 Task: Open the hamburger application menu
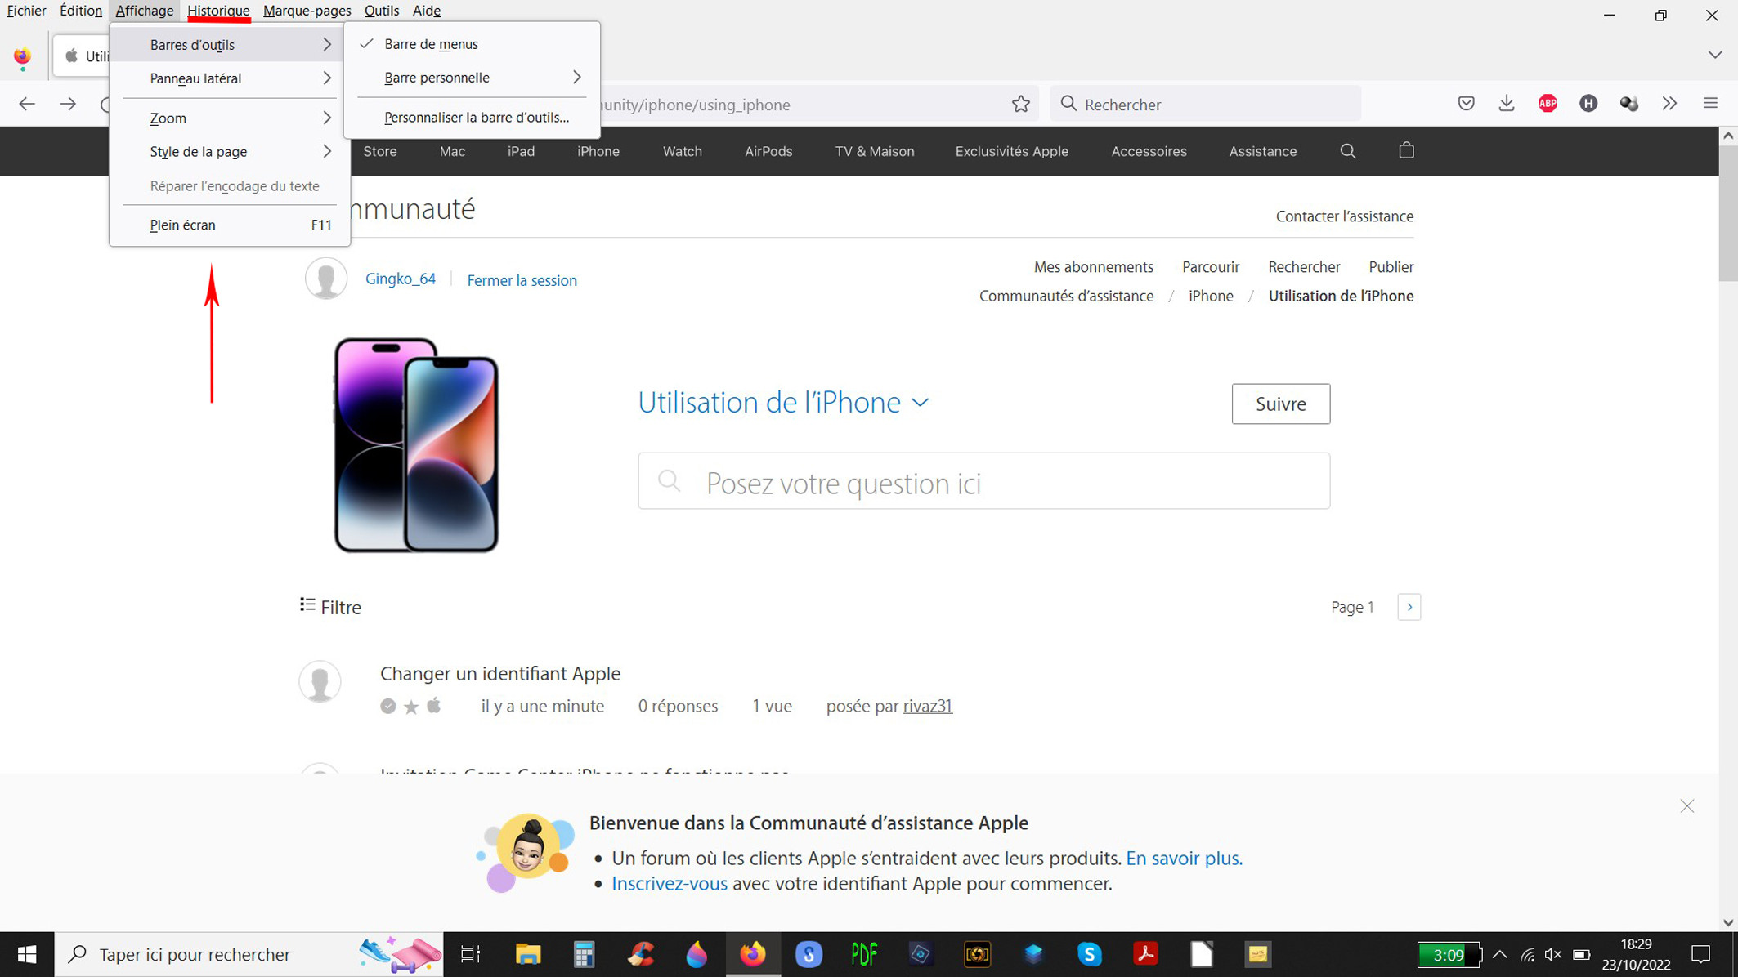click(1710, 104)
